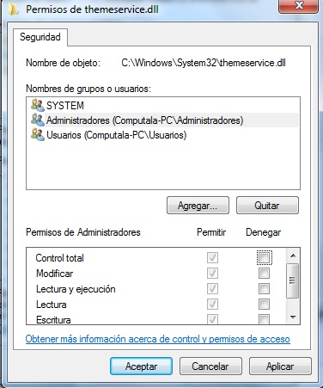Click permissions list scroll up arrow
The image size is (323, 388).
click(293, 256)
